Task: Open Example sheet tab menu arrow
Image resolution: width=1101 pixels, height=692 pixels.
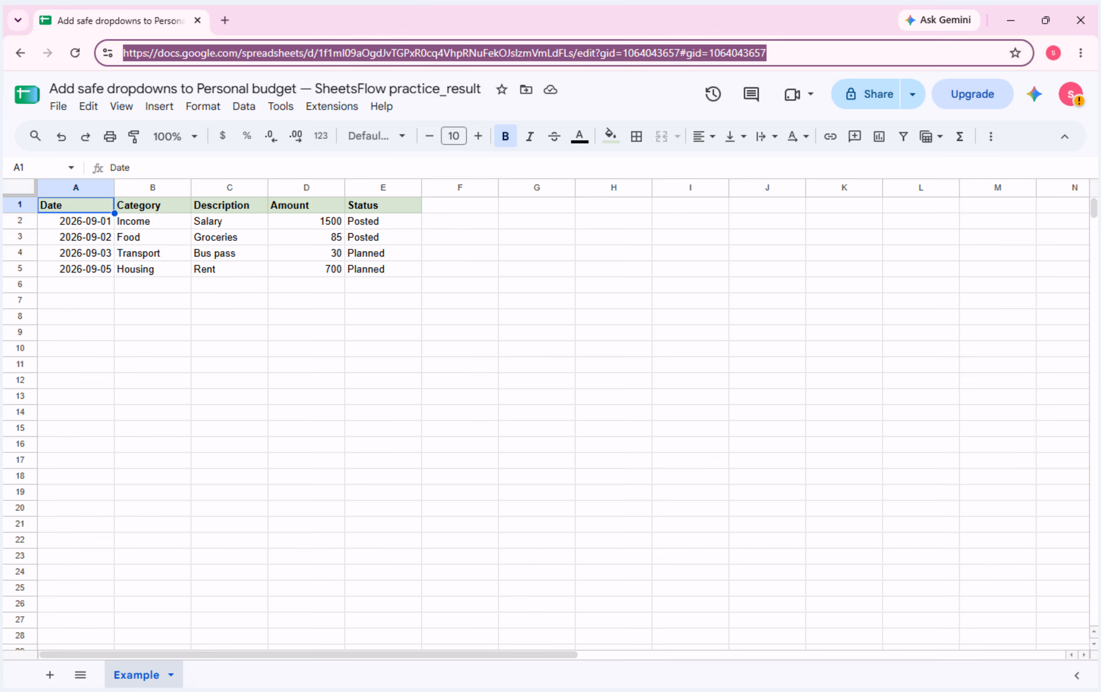Action: (x=171, y=675)
